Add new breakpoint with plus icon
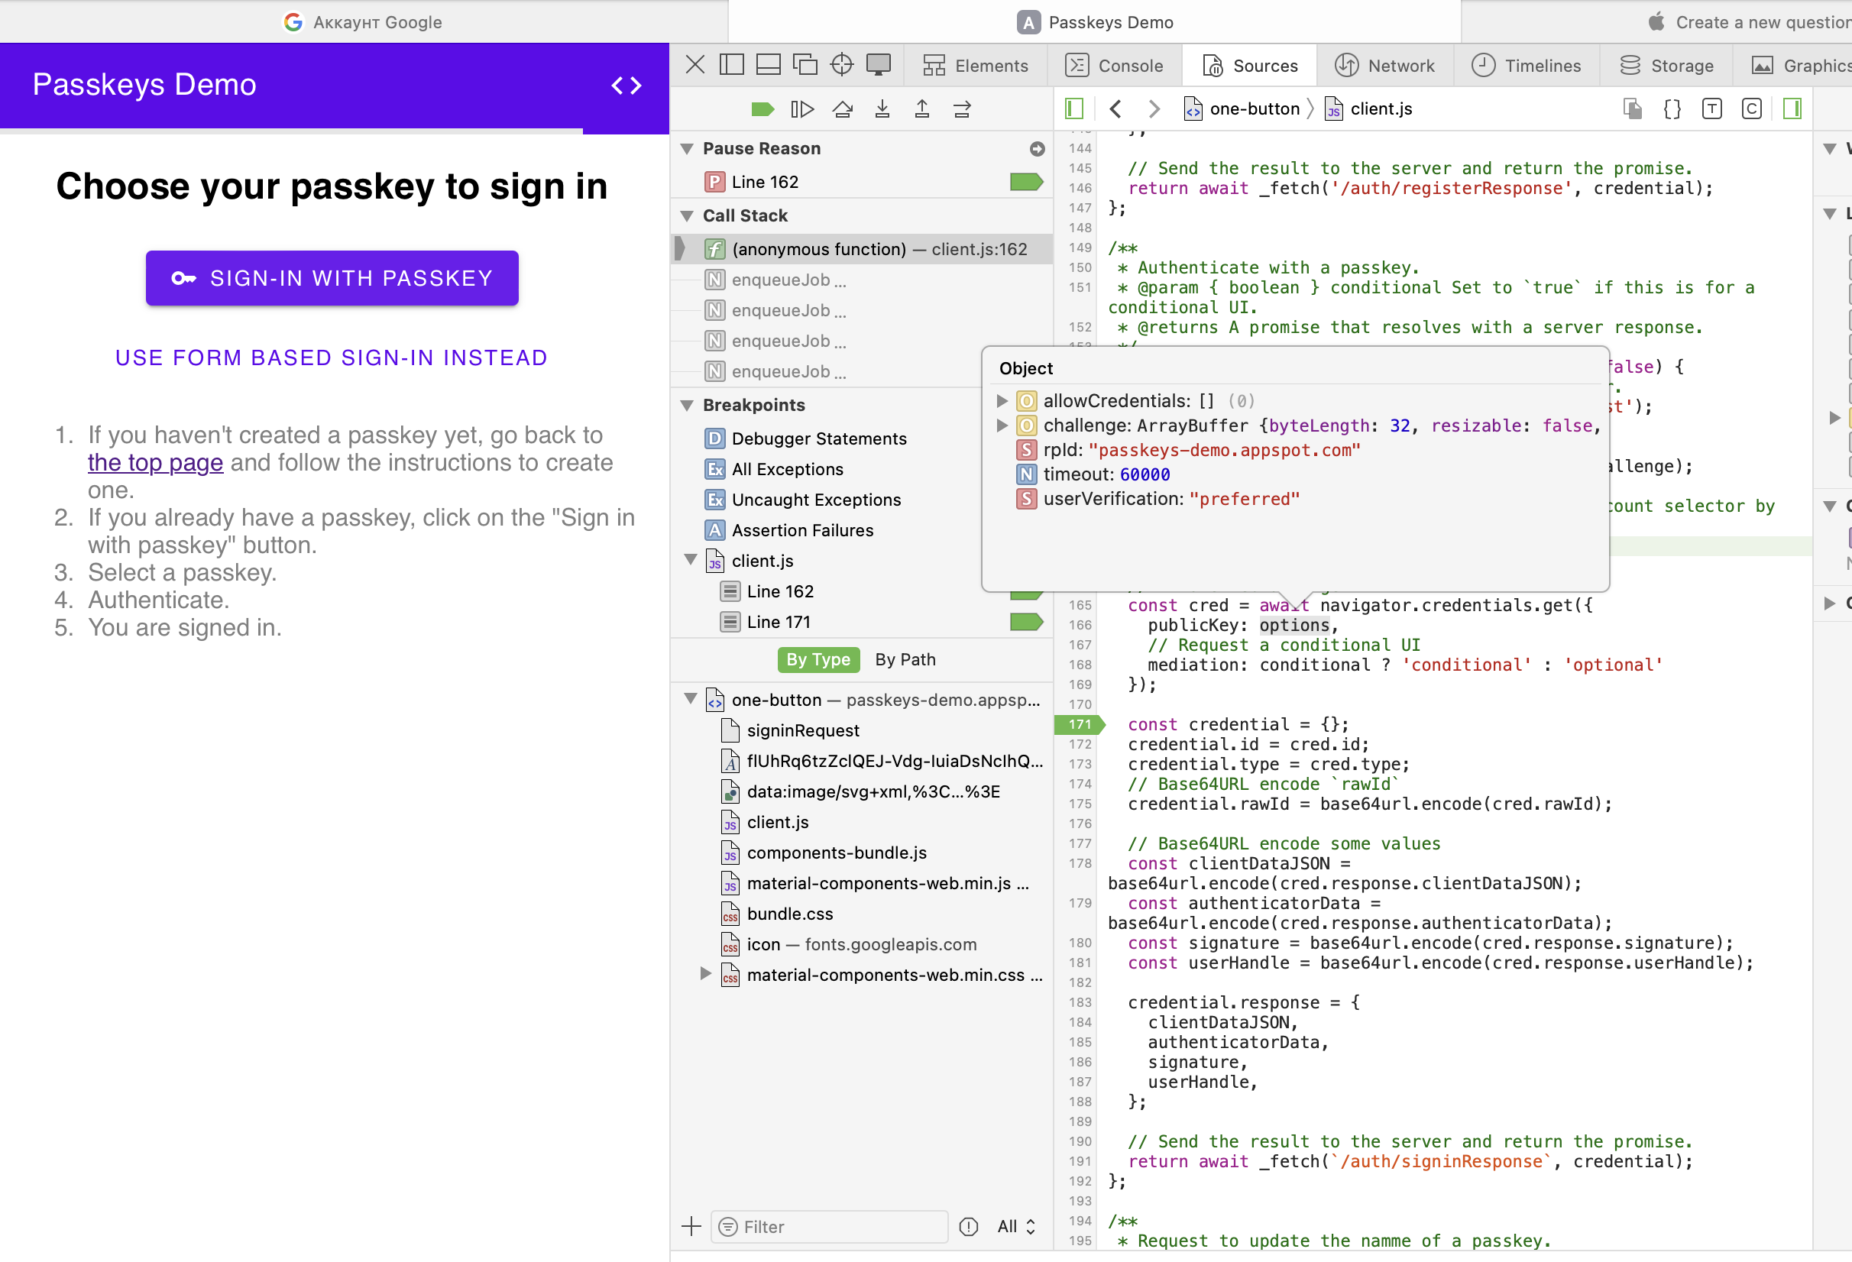The width and height of the screenshot is (1852, 1262). pyautogui.click(x=691, y=1226)
